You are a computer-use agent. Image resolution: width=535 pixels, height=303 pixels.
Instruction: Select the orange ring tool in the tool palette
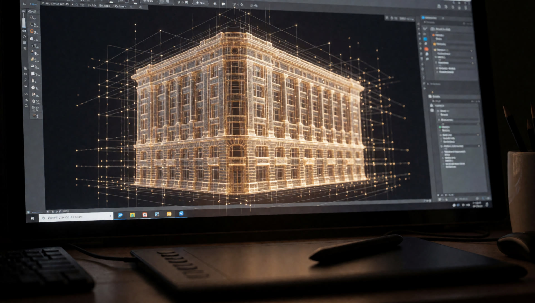point(32,31)
